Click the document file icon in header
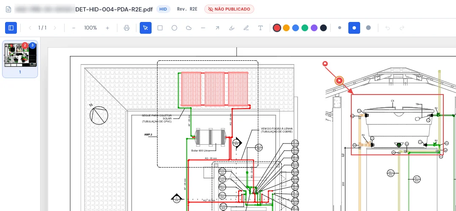The width and height of the screenshot is (456, 211). tap(9, 9)
